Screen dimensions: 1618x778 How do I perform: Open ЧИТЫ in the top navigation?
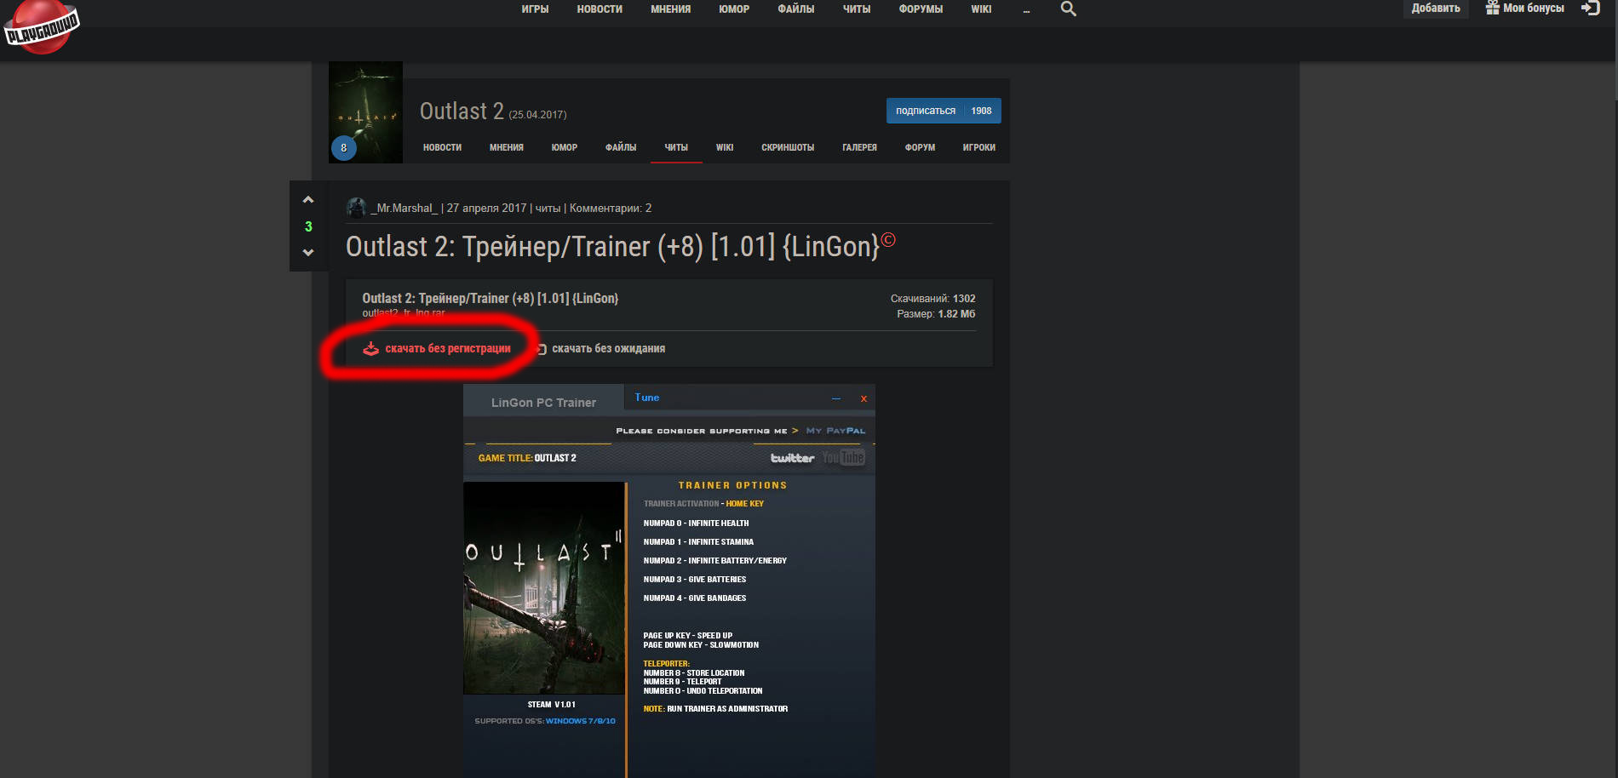pos(857,9)
